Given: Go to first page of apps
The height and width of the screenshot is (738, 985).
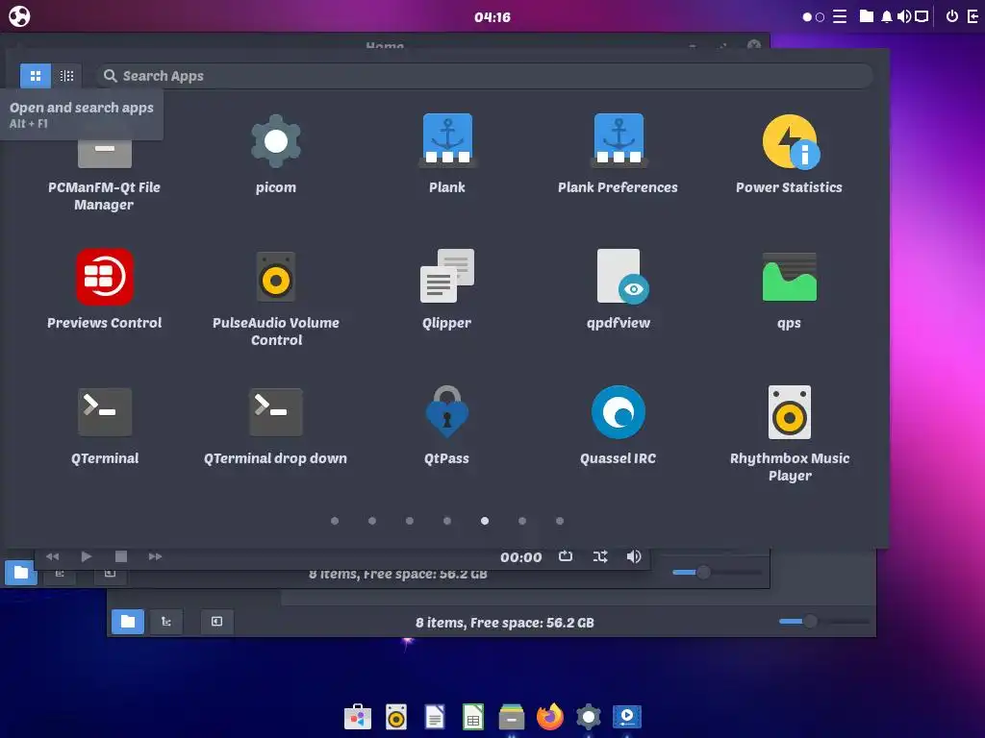Looking at the screenshot, I should [x=335, y=521].
